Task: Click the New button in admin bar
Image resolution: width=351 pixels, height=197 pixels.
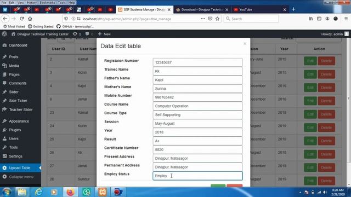Action: [x=104, y=34]
